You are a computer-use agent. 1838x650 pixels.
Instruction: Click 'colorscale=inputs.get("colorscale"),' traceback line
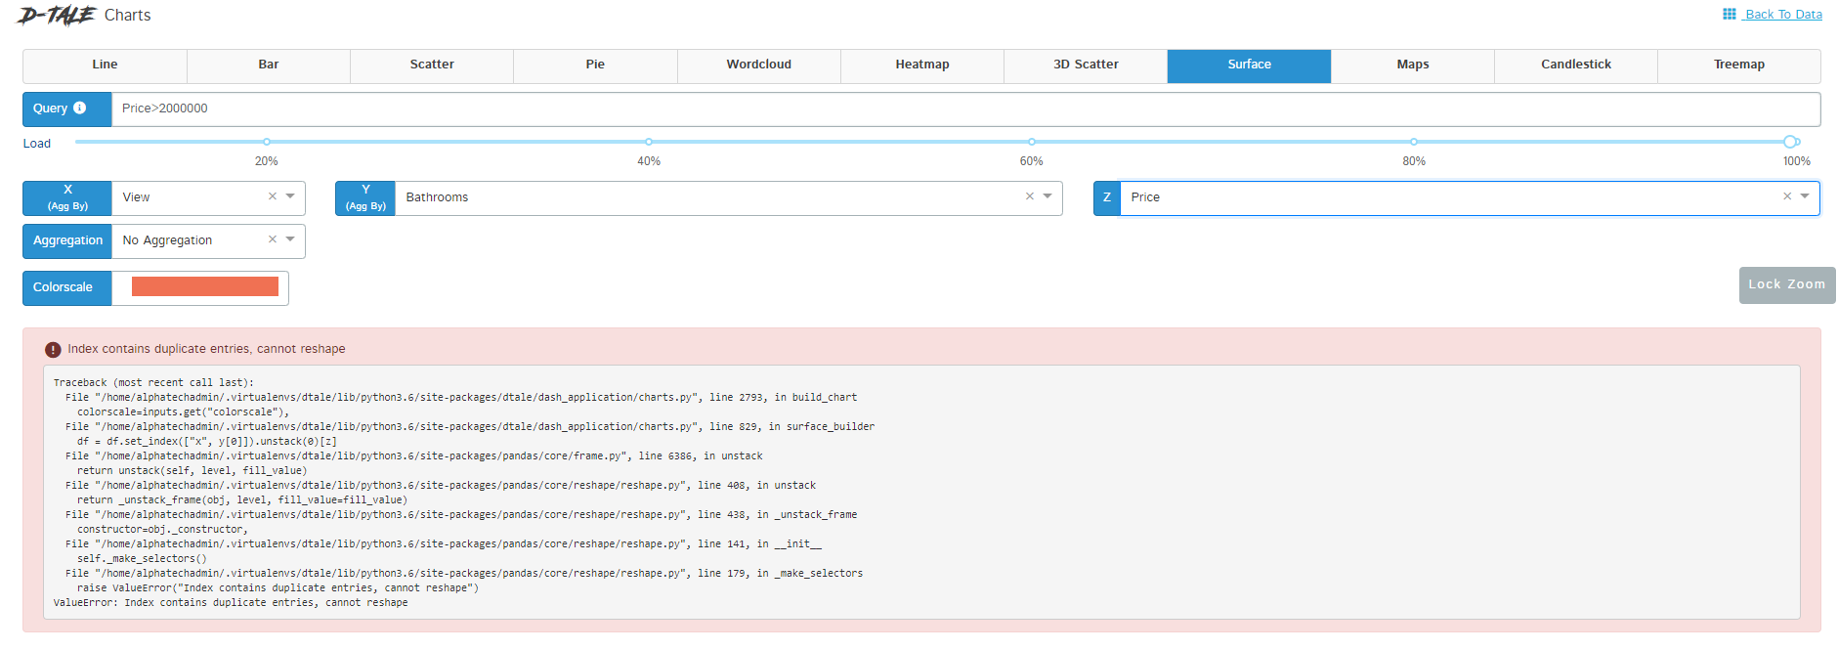(x=183, y=412)
